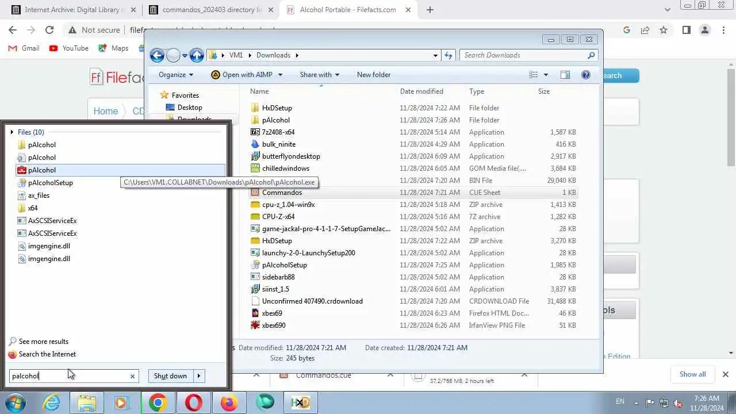Click Search the Internet link
The width and height of the screenshot is (736, 414).
click(47, 354)
